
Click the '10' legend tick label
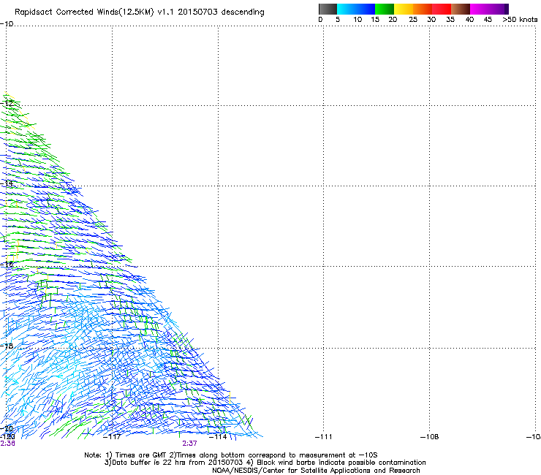[357, 20]
